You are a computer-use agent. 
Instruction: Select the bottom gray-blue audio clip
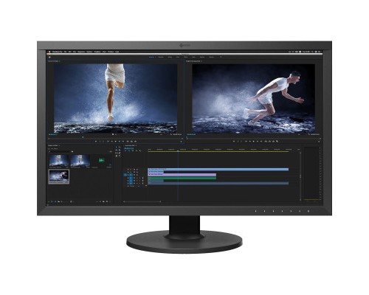(x=218, y=184)
